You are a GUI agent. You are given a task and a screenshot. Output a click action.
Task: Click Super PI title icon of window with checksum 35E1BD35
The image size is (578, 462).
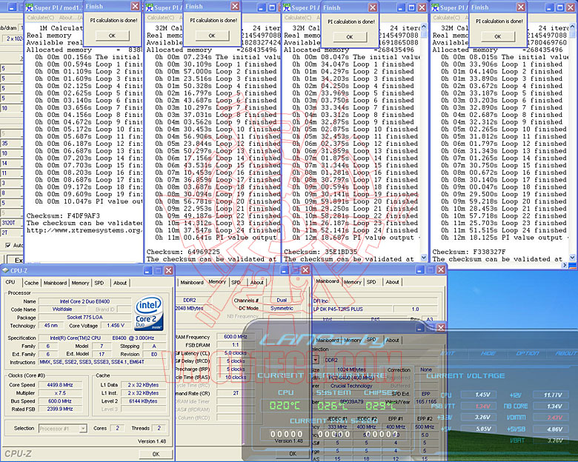coord(287,7)
